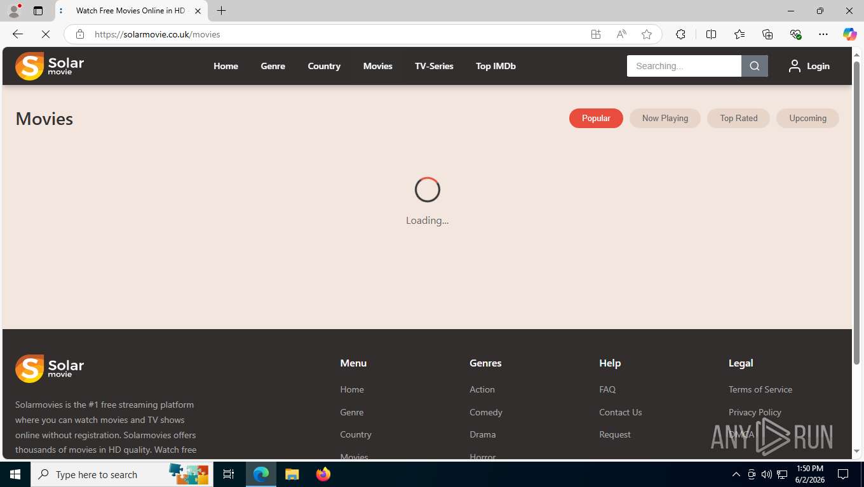Screen dimensions: 864x487
Task: Open File Explorer from taskbar
Action: 292,474
